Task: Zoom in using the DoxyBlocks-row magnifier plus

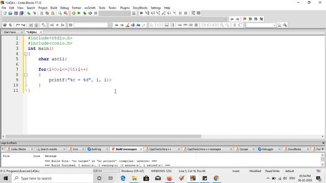Action: [222, 25]
